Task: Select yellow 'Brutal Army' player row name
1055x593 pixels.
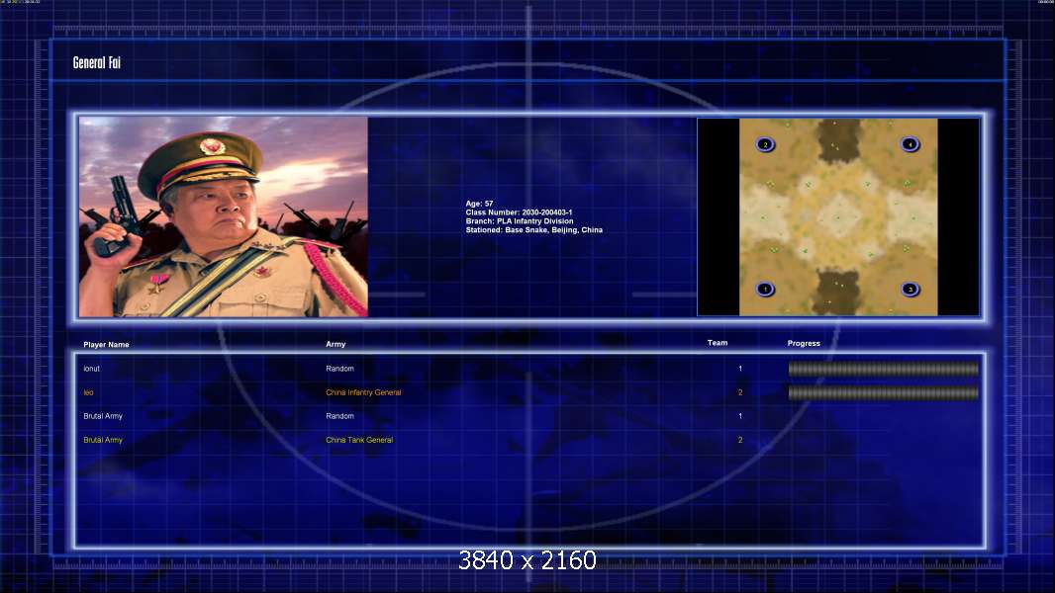Action: point(103,440)
